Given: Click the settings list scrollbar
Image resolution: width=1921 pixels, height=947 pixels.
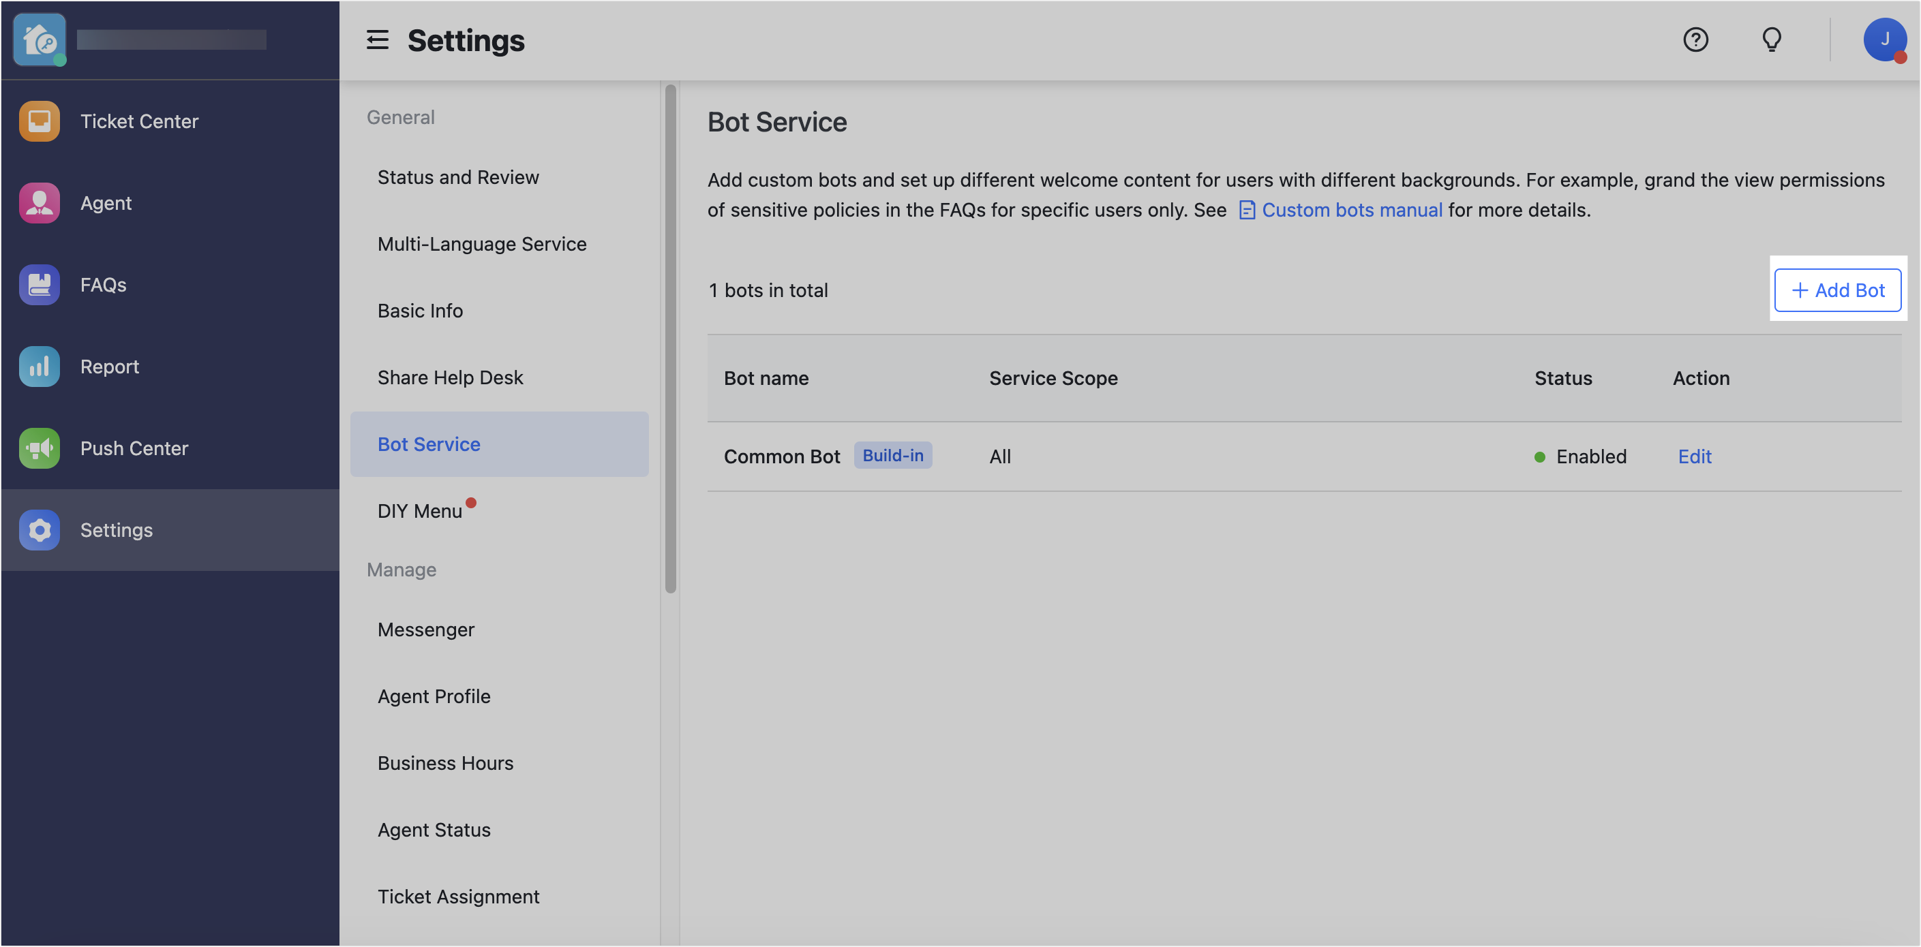Looking at the screenshot, I should pyautogui.click(x=669, y=335).
